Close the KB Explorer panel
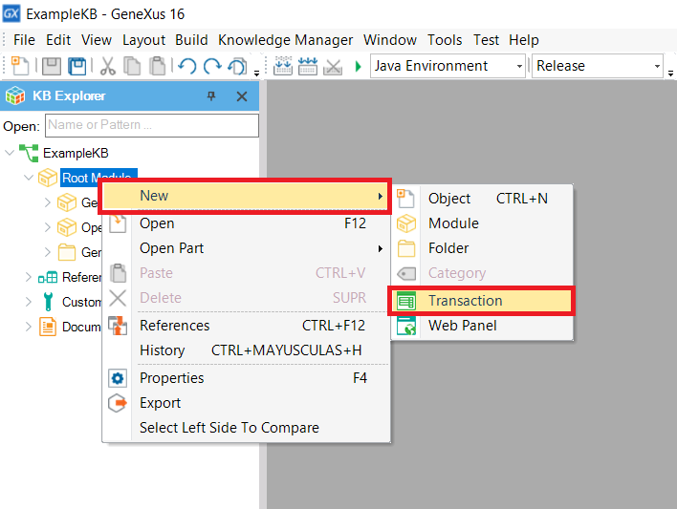The image size is (677, 509). pyautogui.click(x=242, y=96)
